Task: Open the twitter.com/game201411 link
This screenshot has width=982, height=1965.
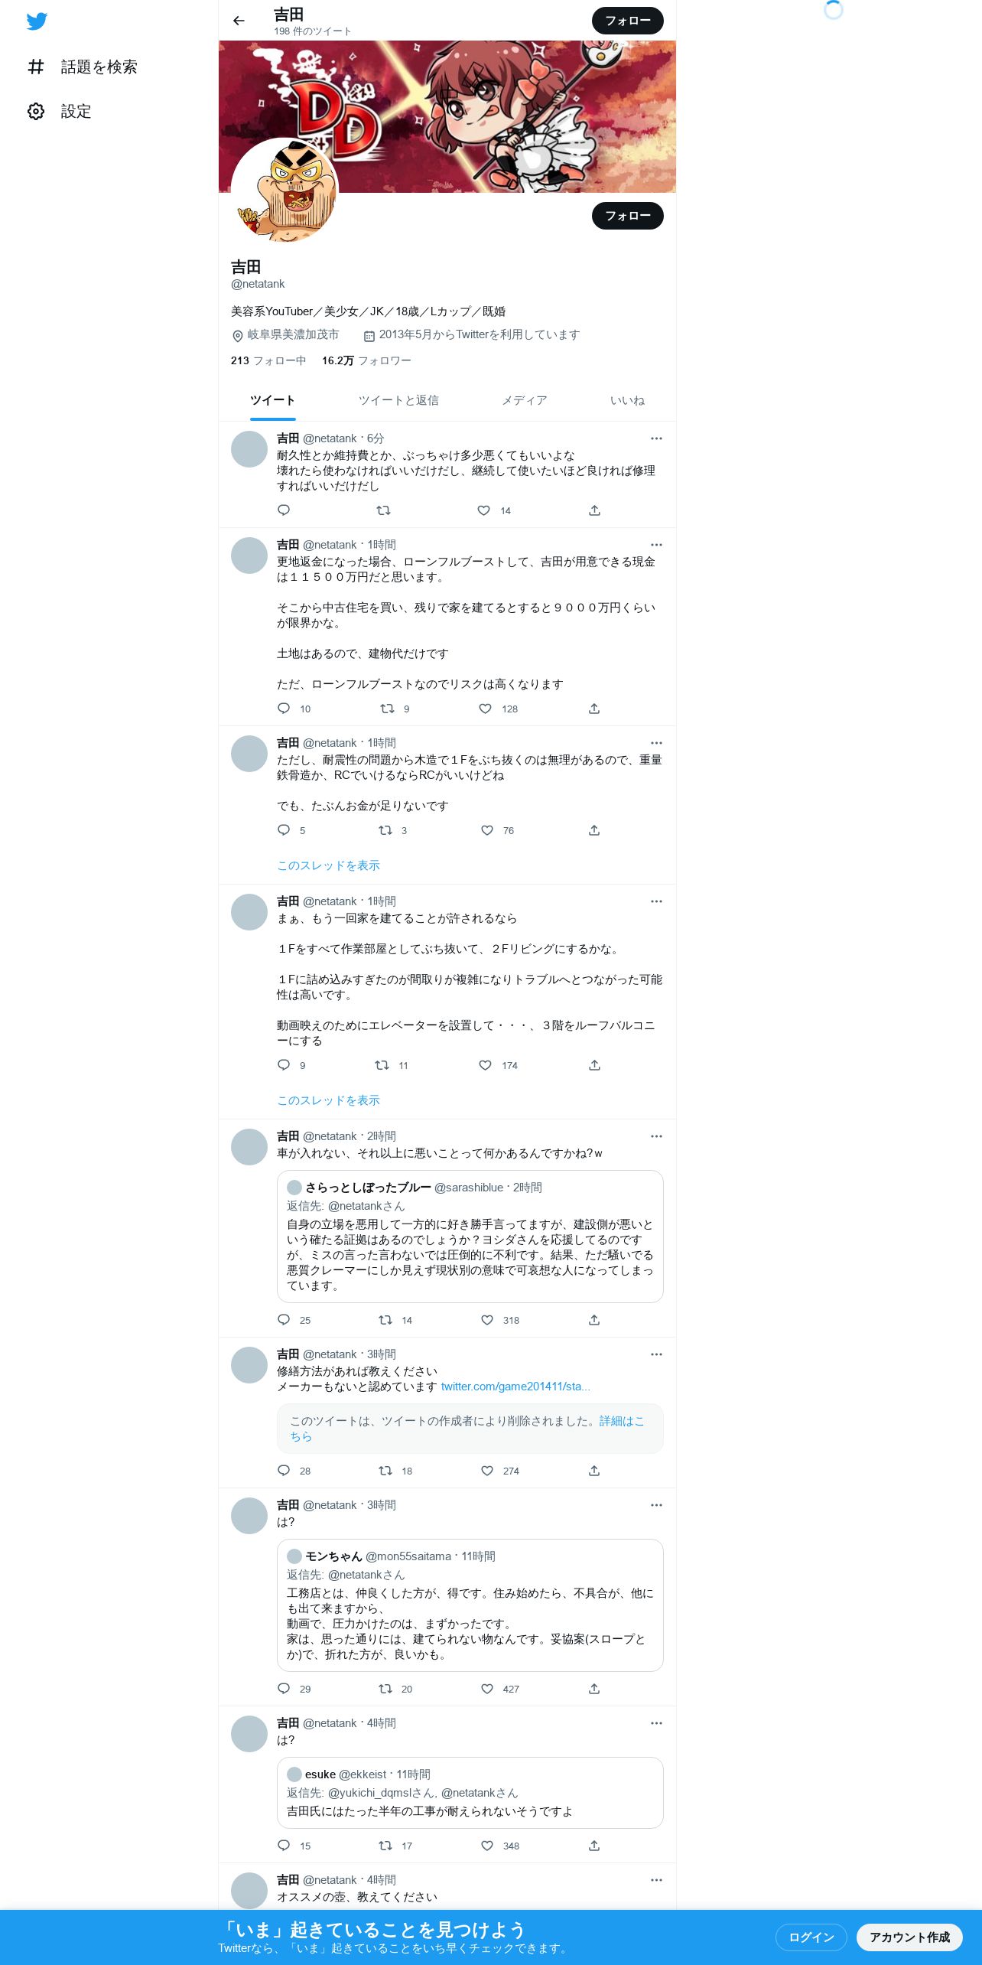Action: 515,1387
